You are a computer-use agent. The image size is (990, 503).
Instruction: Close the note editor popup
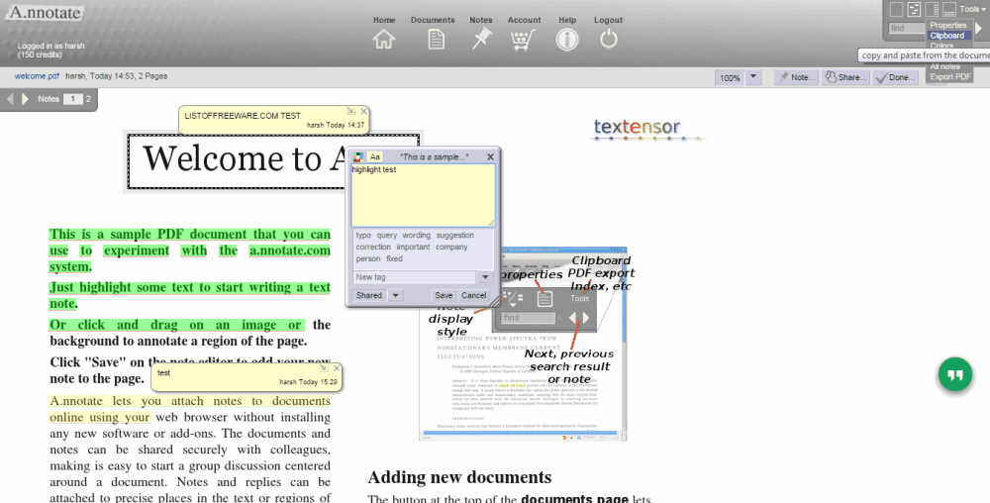click(491, 156)
